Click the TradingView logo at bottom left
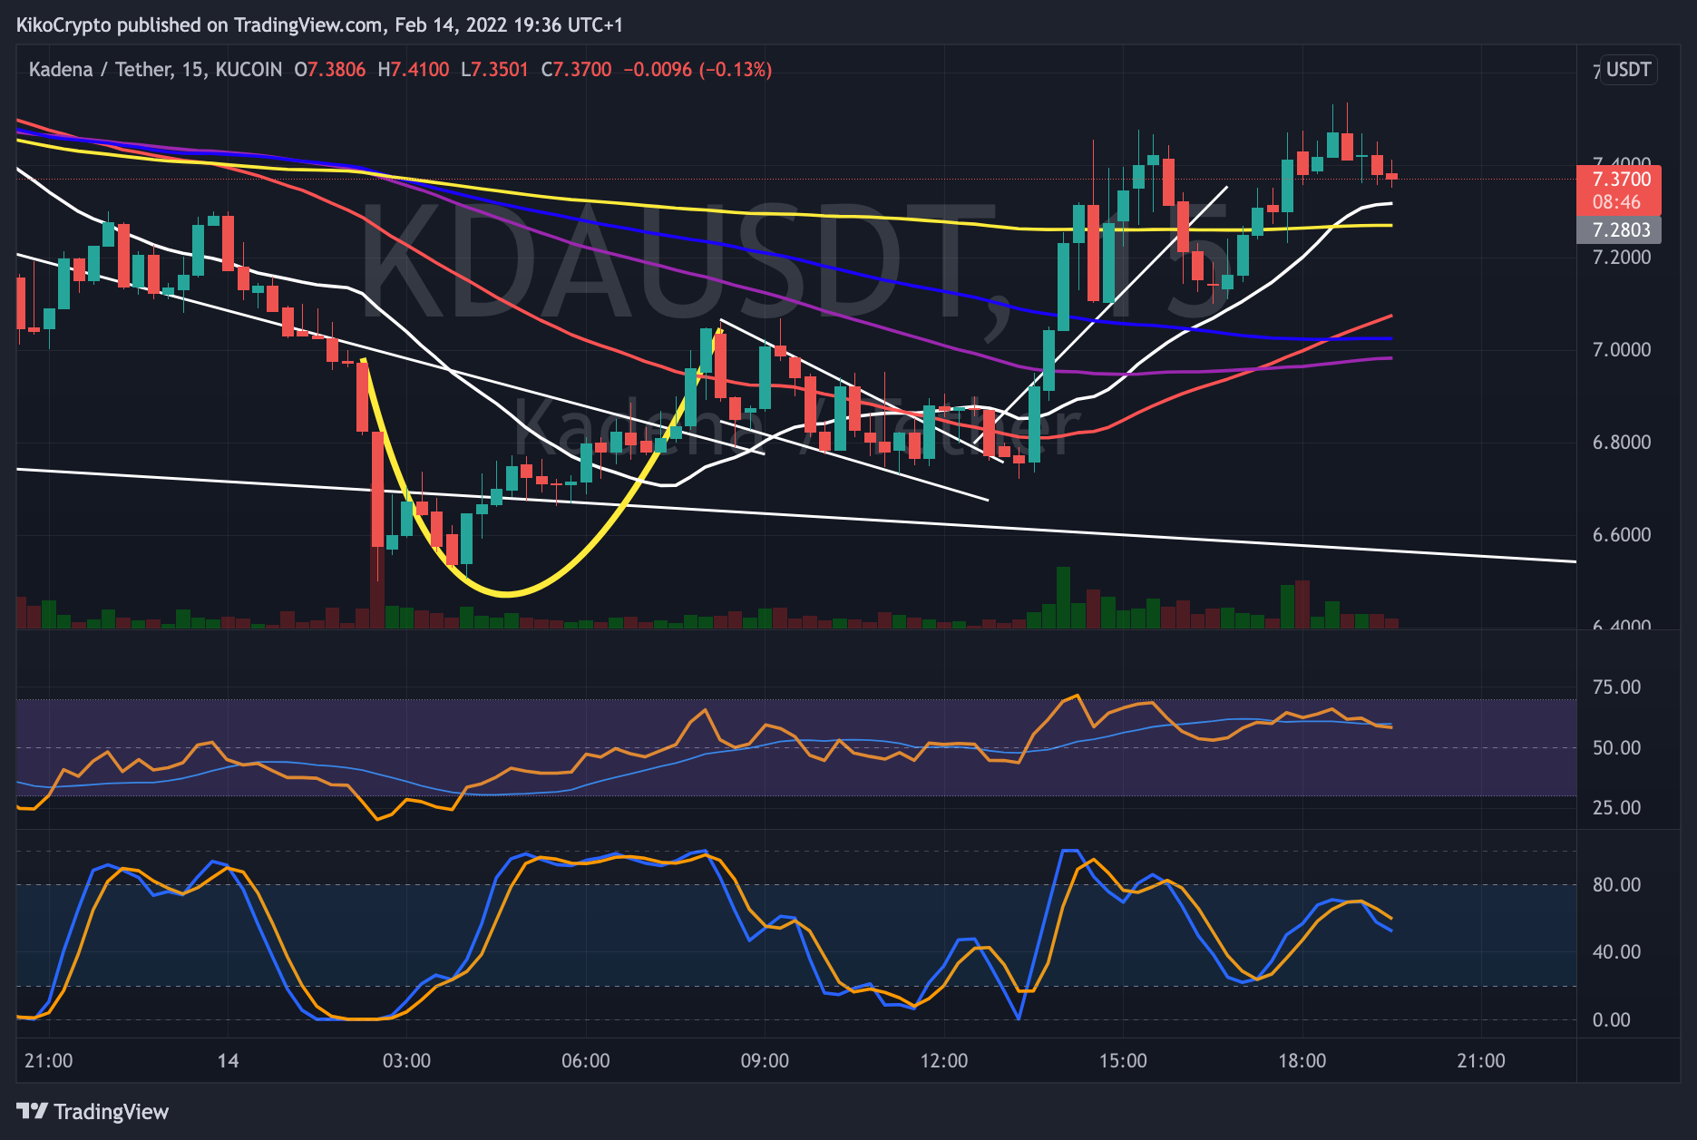The width and height of the screenshot is (1697, 1140). [x=93, y=1111]
